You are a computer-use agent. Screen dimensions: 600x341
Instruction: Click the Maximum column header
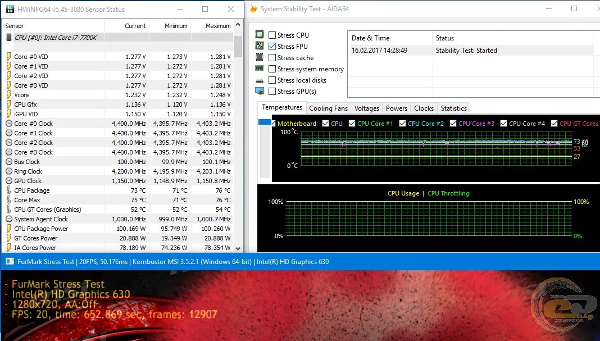click(x=212, y=26)
